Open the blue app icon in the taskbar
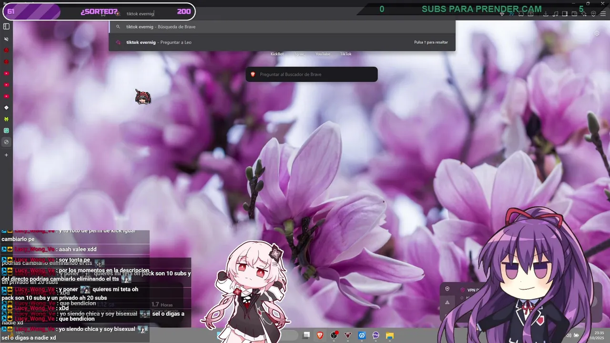610x343 pixels. [362, 335]
